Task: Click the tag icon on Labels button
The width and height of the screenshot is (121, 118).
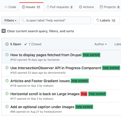Action: coord(98,20)
